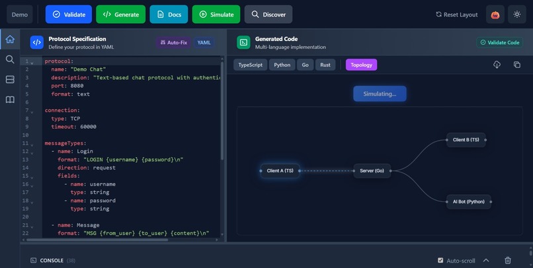This screenshot has width=533, height=268.
Task: Click the CONSOLE label
Action: tap(52, 261)
